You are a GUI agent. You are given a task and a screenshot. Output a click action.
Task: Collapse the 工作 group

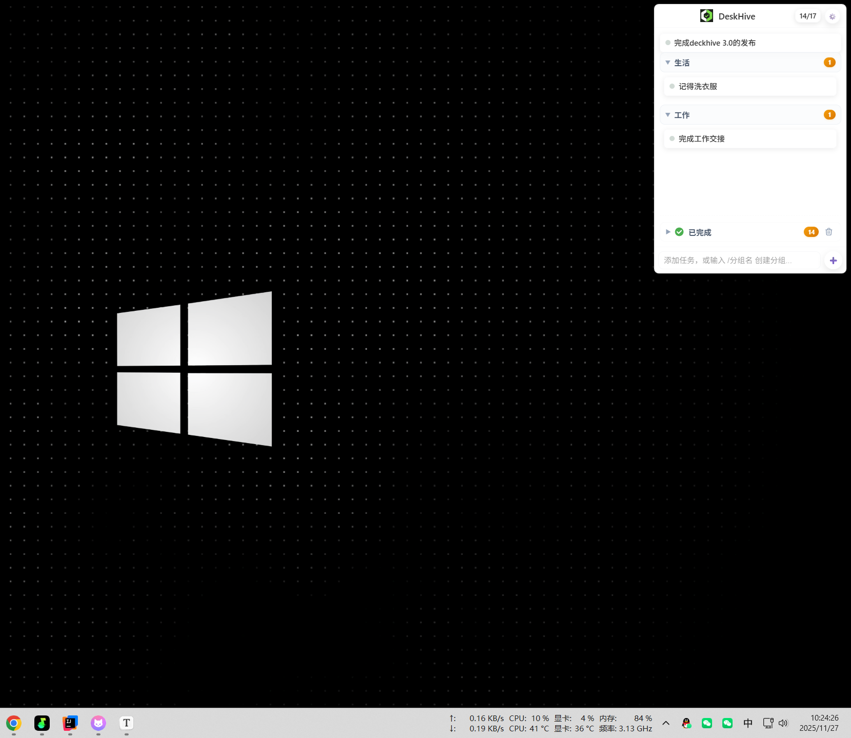(x=667, y=114)
